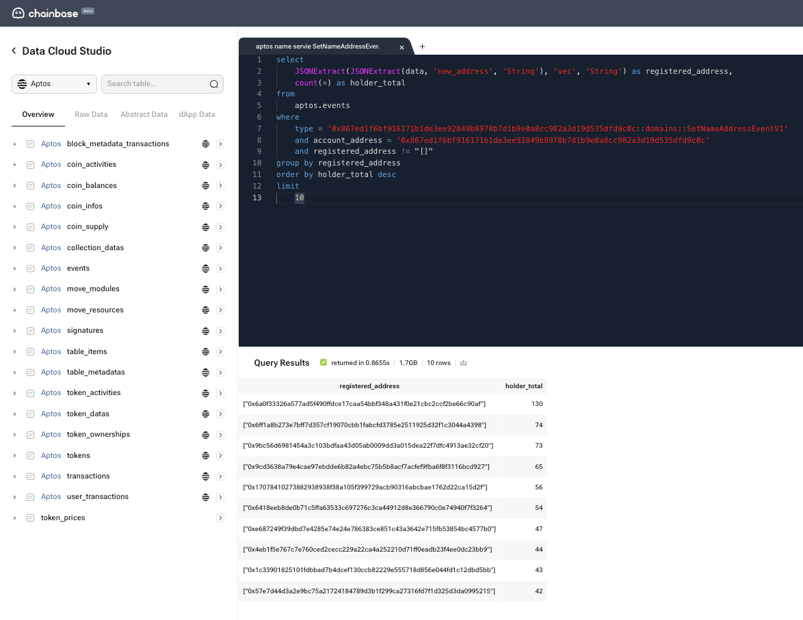
Task: Click the beta badge next to chainbase
Action: 88,11
